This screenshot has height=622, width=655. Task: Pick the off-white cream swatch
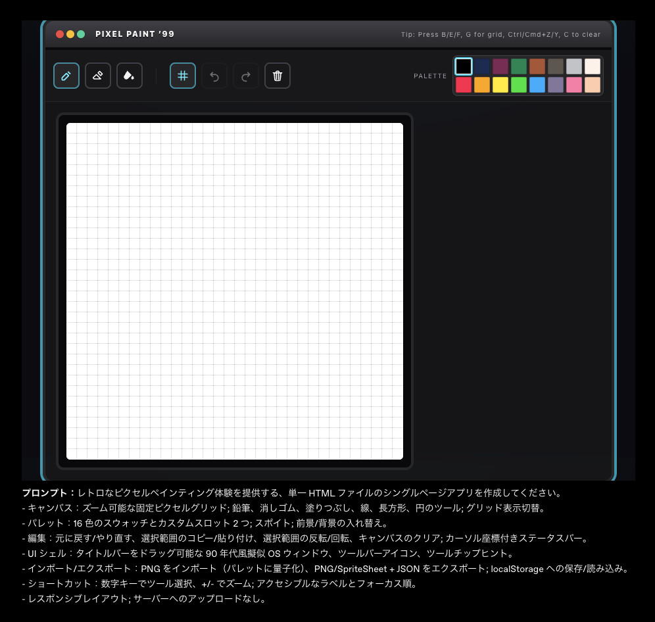click(x=593, y=66)
